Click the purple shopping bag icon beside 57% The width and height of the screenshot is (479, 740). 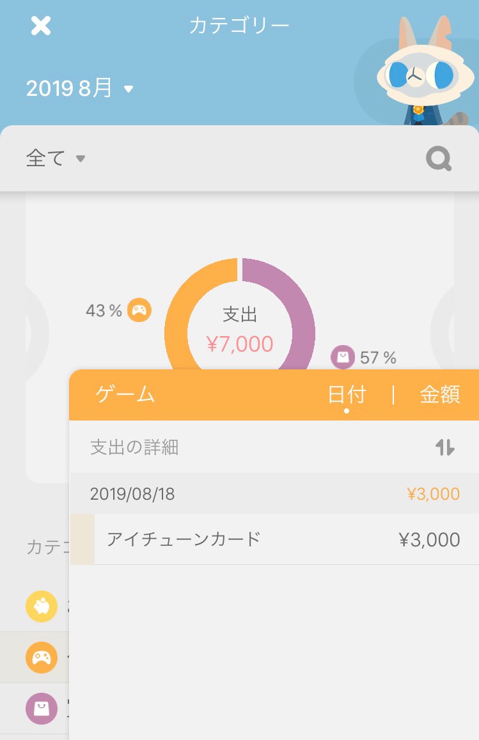[342, 357]
